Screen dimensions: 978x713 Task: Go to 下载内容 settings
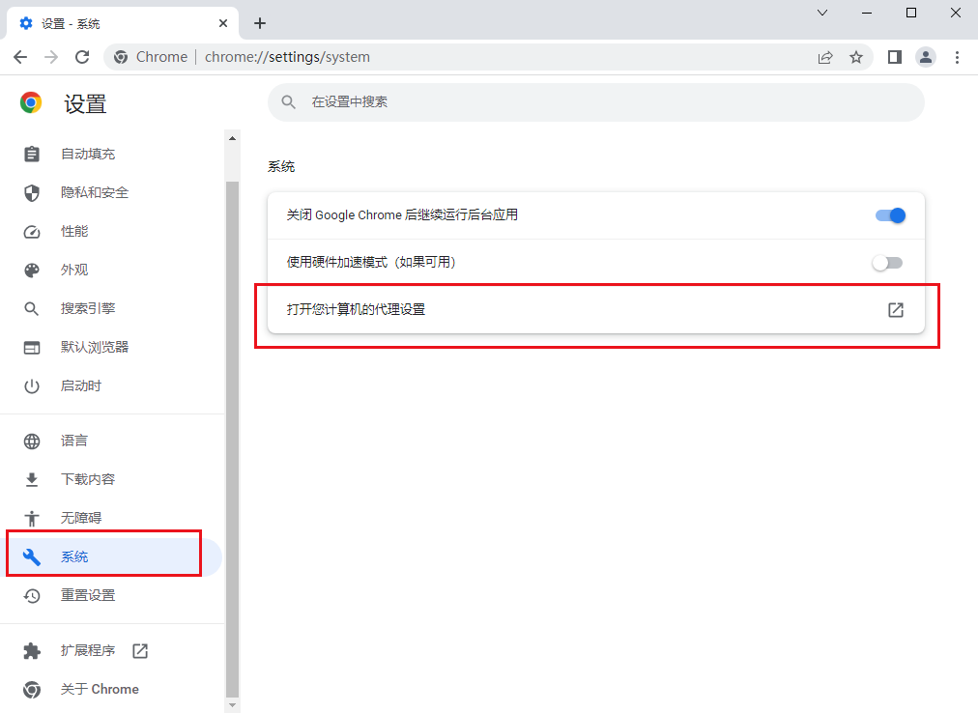point(88,479)
